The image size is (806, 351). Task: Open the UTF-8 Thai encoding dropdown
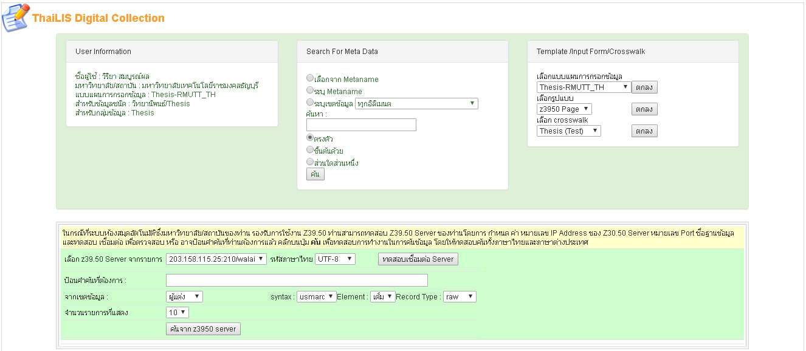click(335, 259)
